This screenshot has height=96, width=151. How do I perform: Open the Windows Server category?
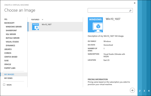coord(14,27)
